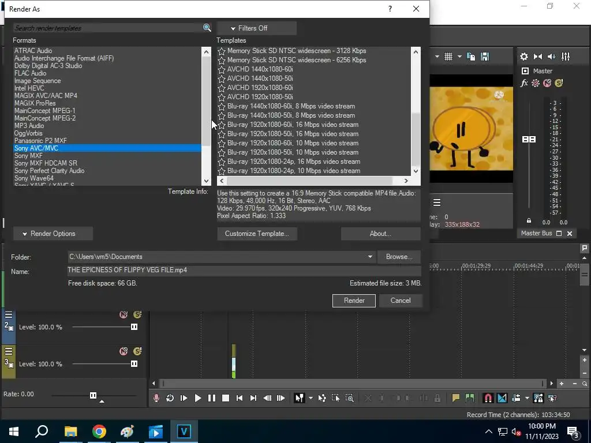Copy preview snapshot to clipboard
591x443 pixels.
(471, 57)
